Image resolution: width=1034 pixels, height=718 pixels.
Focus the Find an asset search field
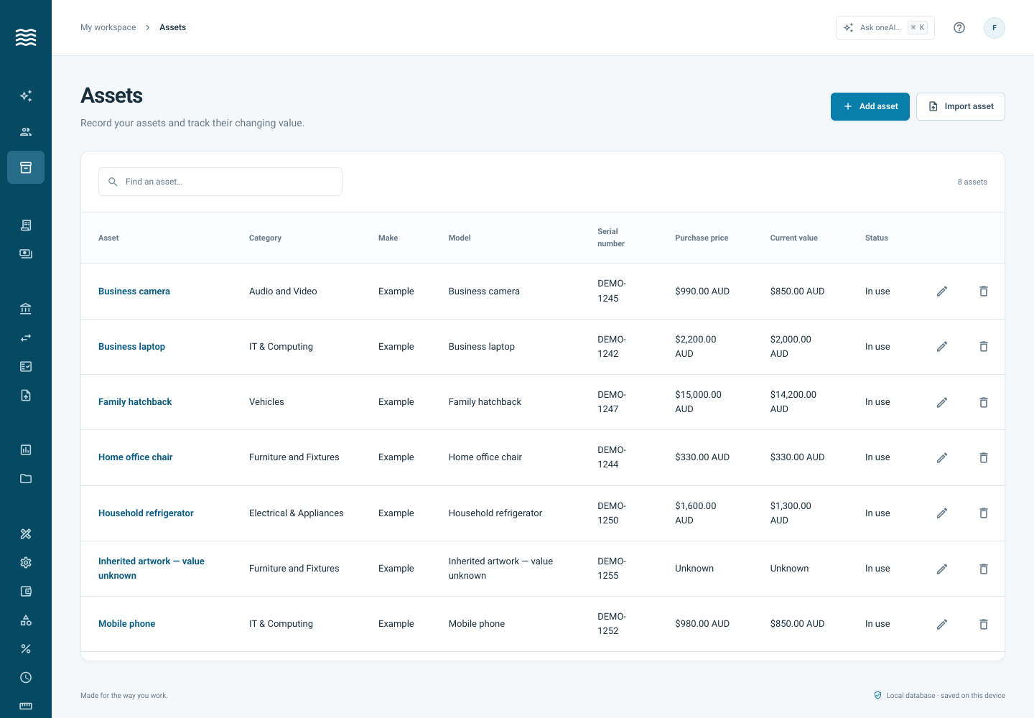coord(220,182)
